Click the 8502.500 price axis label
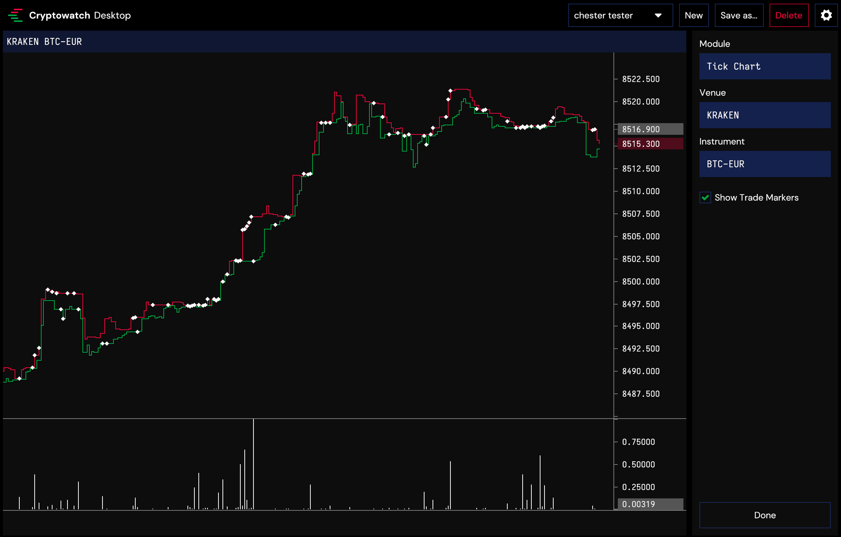 (641, 259)
